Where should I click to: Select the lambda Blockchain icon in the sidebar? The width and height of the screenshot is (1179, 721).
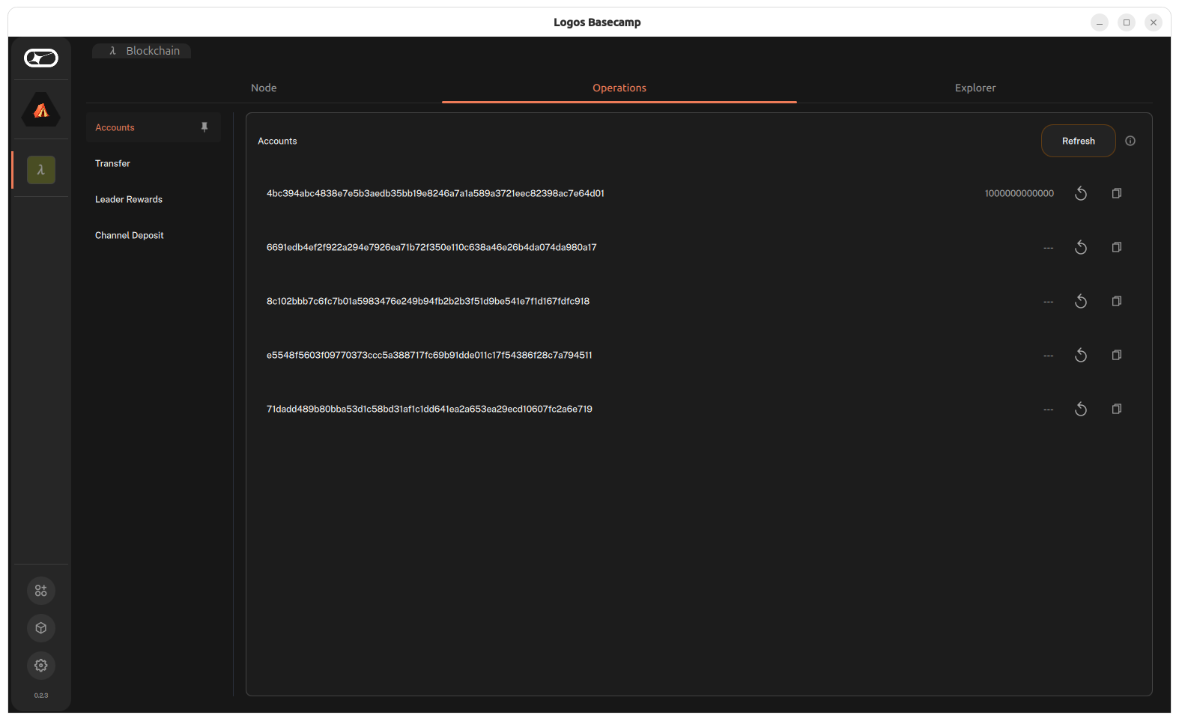coord(41,170)
